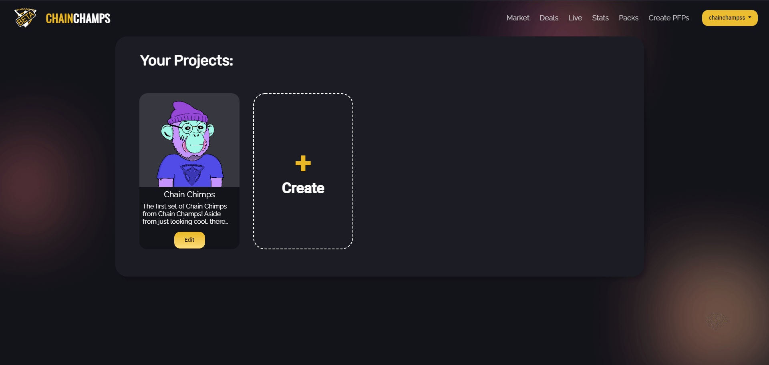Switch to the Live page
The image size is (769, 365).
[575, 18]
